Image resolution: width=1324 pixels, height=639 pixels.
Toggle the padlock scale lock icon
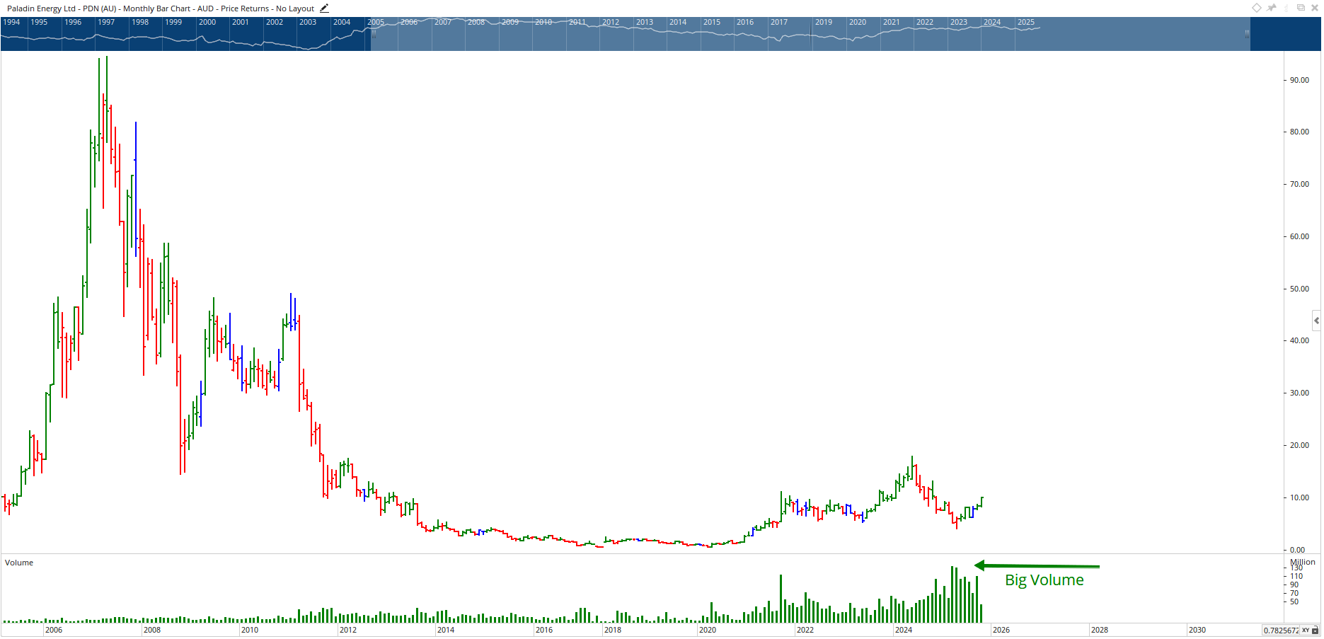pyautogui.click(x=1316, y=630)
